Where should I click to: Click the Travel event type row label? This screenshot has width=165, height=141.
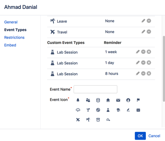62,32
